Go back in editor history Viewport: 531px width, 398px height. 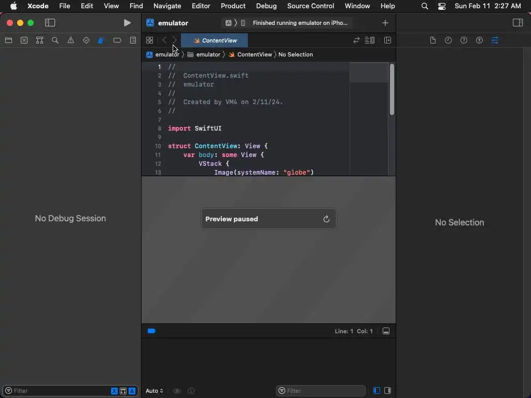coord(164,40)
